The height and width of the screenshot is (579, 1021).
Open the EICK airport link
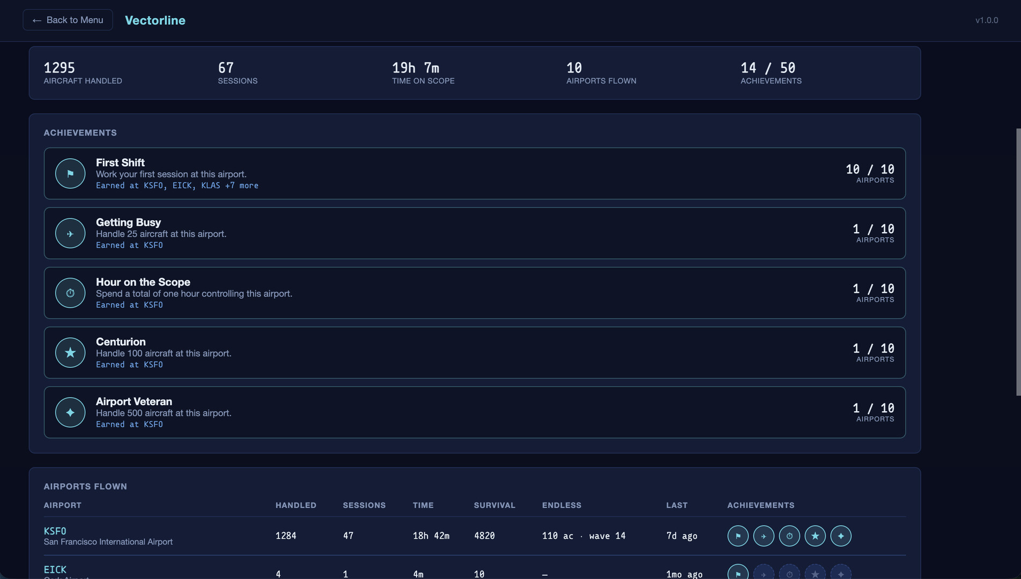point(55,569)
